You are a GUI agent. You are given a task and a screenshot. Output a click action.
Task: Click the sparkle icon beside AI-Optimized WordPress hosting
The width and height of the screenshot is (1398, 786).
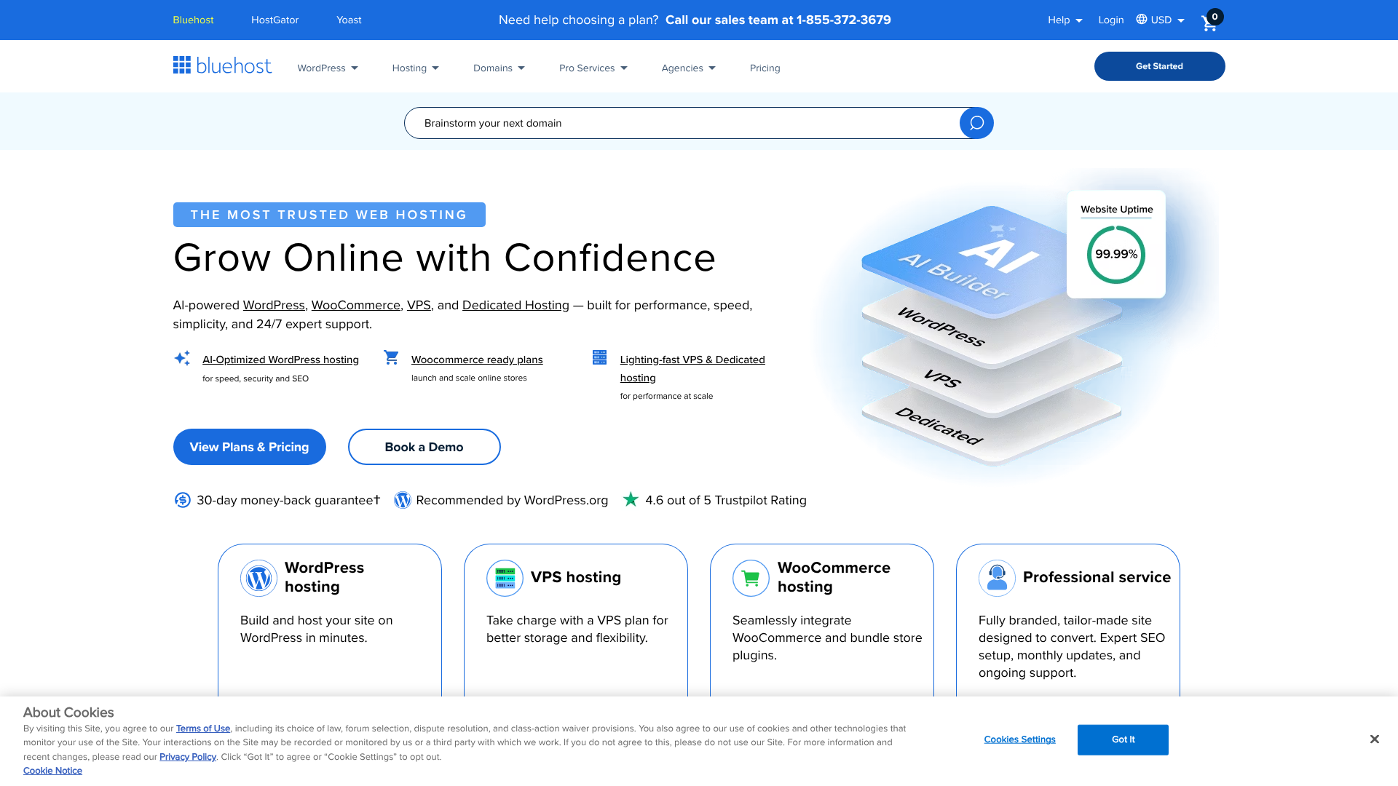pyautogui.click(x=182, y=358)
